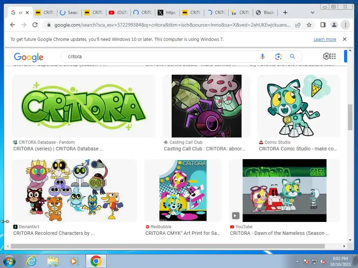Open a new browser tab
The width and height of the screenshot is (358, 268).
[285, 13]
